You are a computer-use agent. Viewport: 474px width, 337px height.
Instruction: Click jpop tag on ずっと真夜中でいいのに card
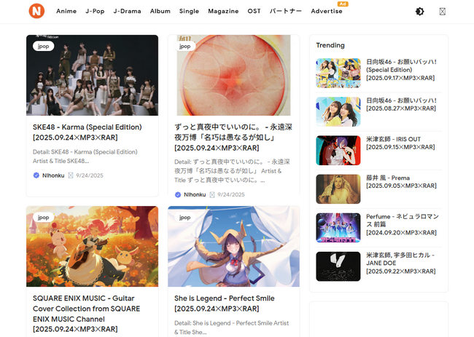[184, 46]
